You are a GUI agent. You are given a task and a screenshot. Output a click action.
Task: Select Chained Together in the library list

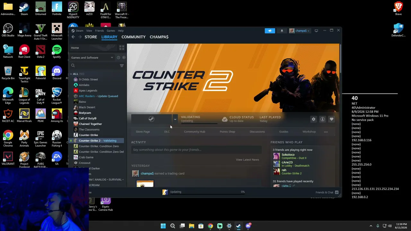pos(90,124)
